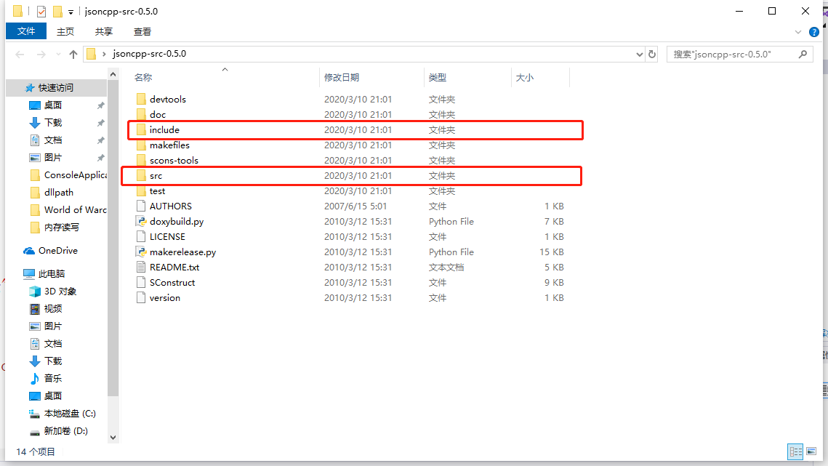The width and height of the screenshot is (828, 466).
Task: Open the Help icon in the ribbon
Action: click(814, 31)
